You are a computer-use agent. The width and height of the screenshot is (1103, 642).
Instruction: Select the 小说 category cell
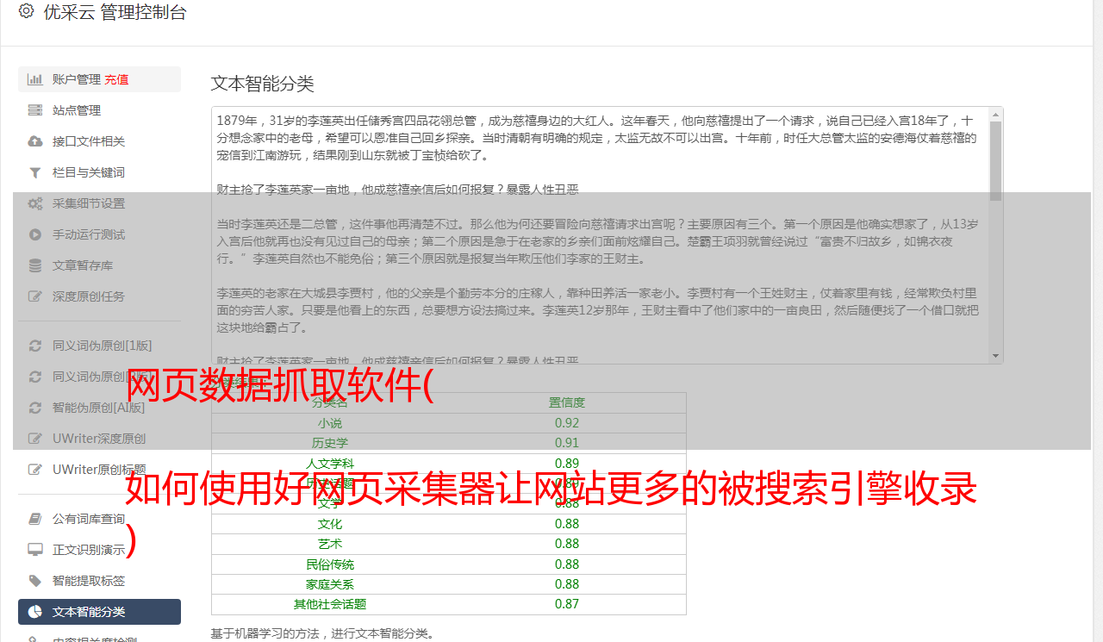tap(330, 423)
